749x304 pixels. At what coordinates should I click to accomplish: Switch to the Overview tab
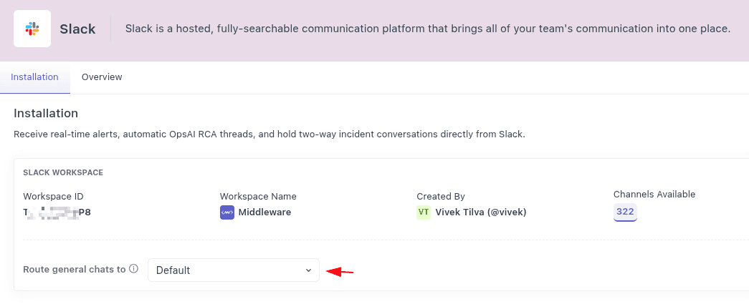pyautogui.click(x=102, y=77)
